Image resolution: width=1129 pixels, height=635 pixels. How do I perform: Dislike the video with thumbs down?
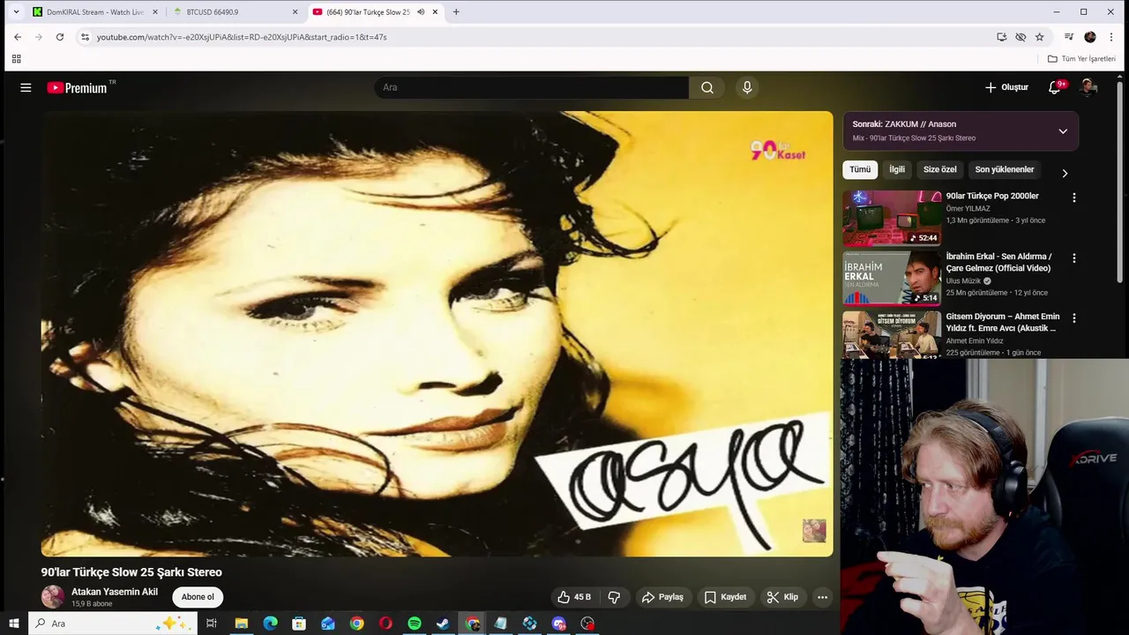(x=614, y=597)
